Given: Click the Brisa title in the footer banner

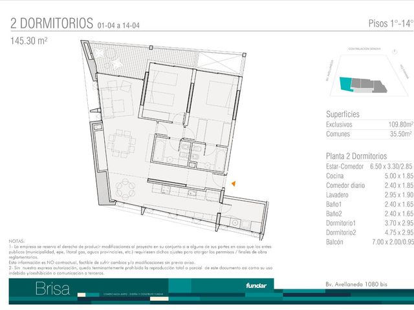Looking at the screenshot, I should (x=52, y=289).
